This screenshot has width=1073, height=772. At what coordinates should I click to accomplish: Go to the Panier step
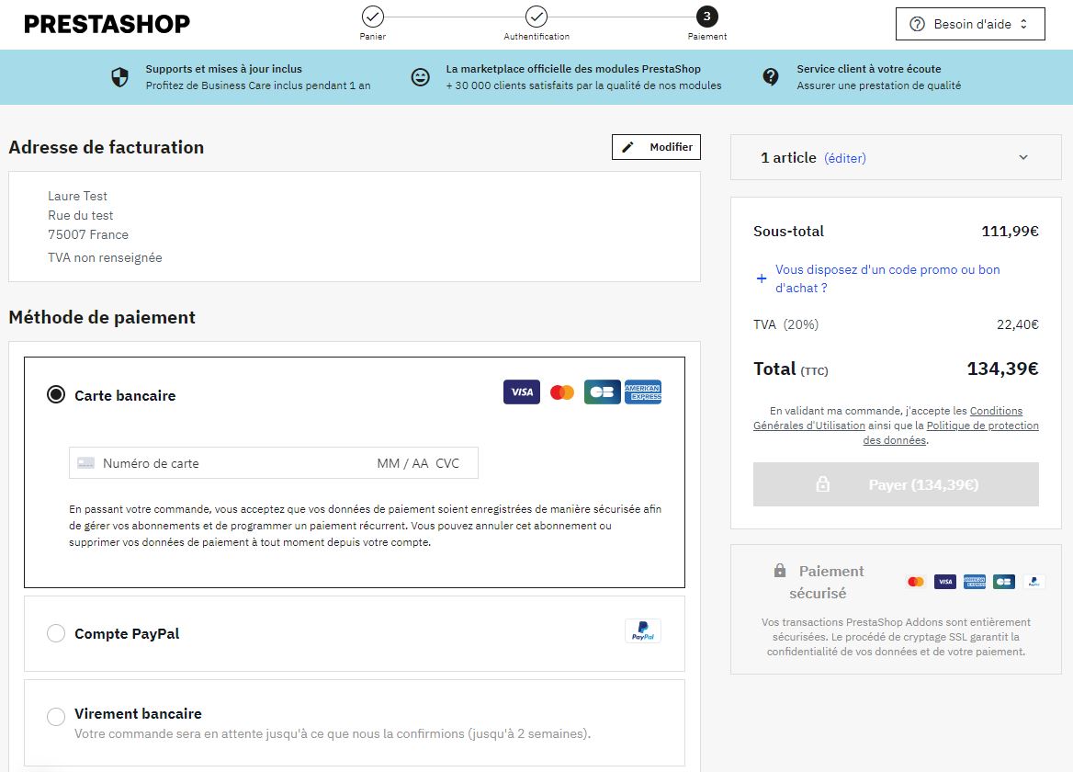tap(372, 17)
